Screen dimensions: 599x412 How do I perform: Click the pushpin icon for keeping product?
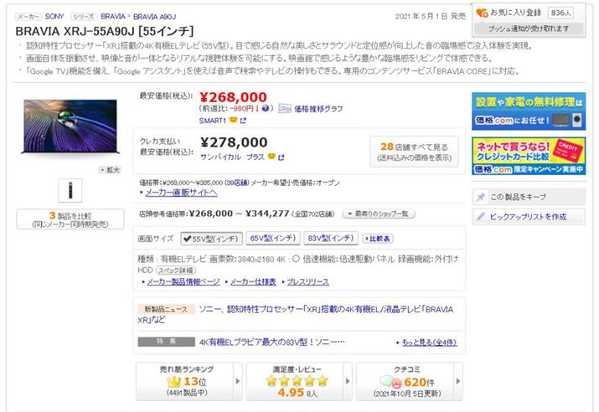[481, 197]
